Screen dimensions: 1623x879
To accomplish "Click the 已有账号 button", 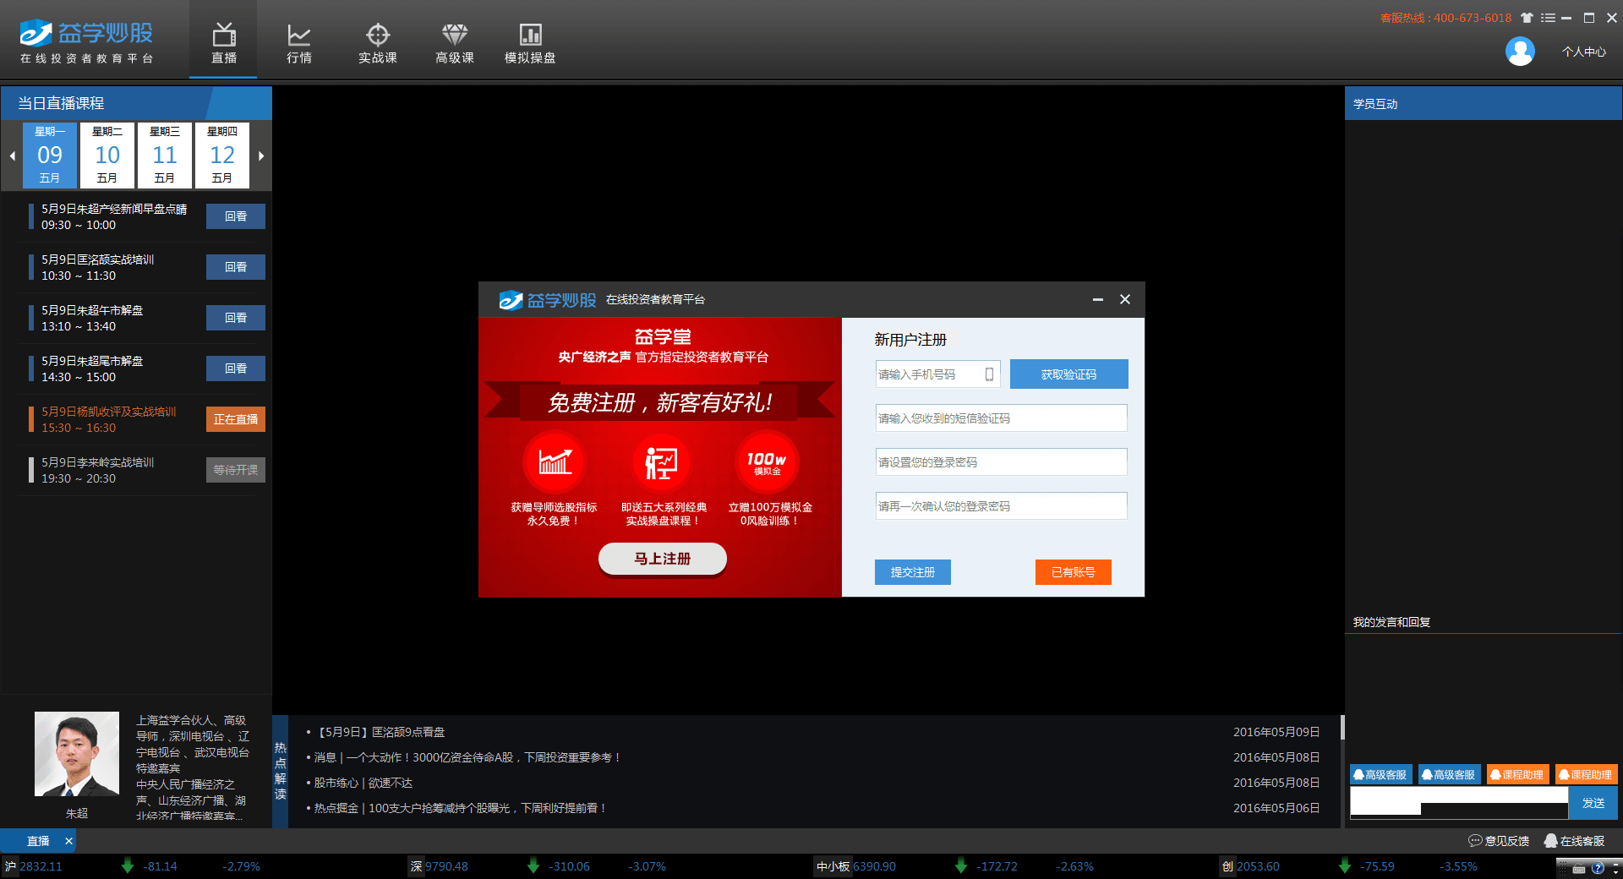I will coord(1073,572).
